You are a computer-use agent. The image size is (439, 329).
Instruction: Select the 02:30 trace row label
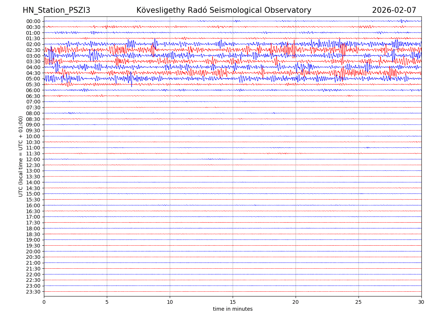33,50
